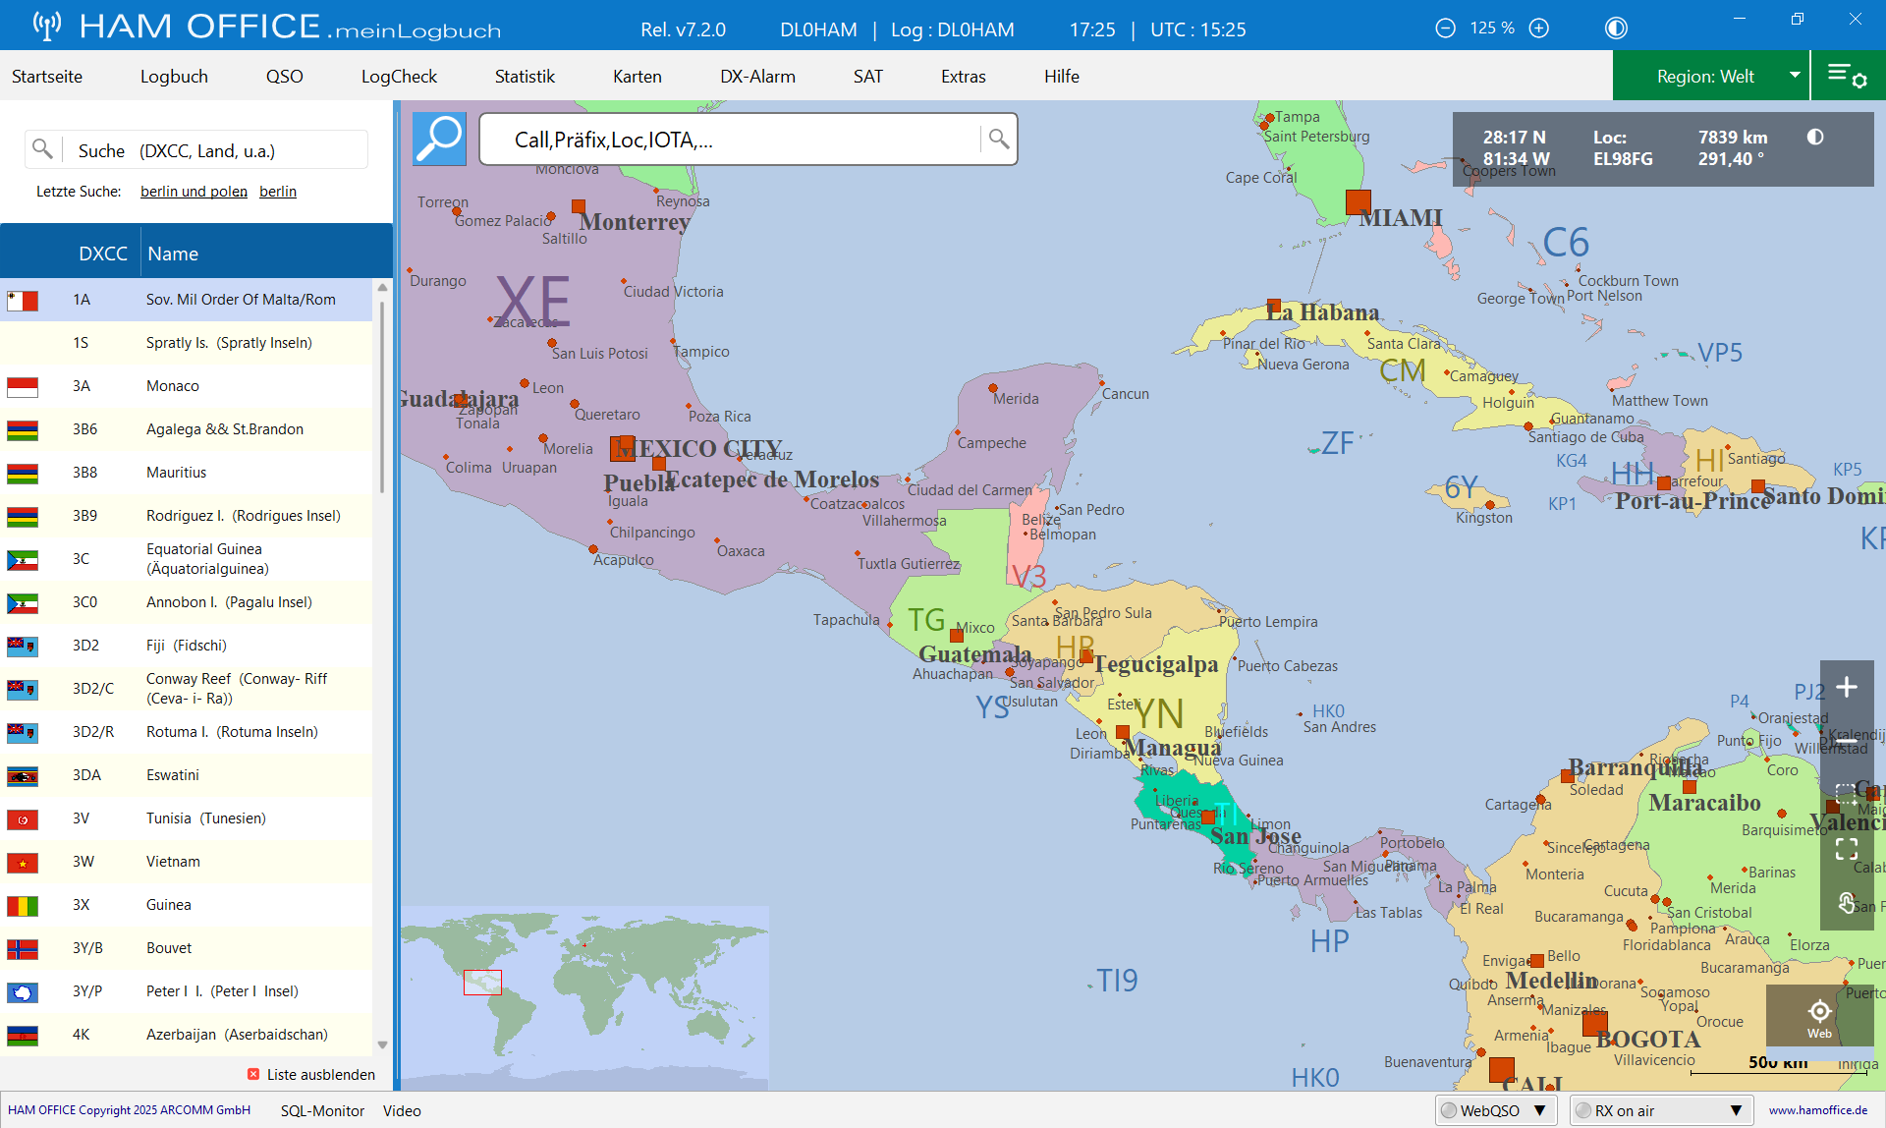Click the Web locate target button

point(1819,1017)
